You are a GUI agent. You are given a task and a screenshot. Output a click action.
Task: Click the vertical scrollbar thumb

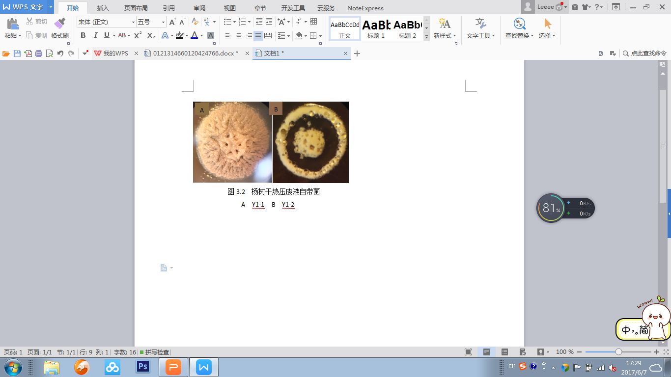click(663, 146)
